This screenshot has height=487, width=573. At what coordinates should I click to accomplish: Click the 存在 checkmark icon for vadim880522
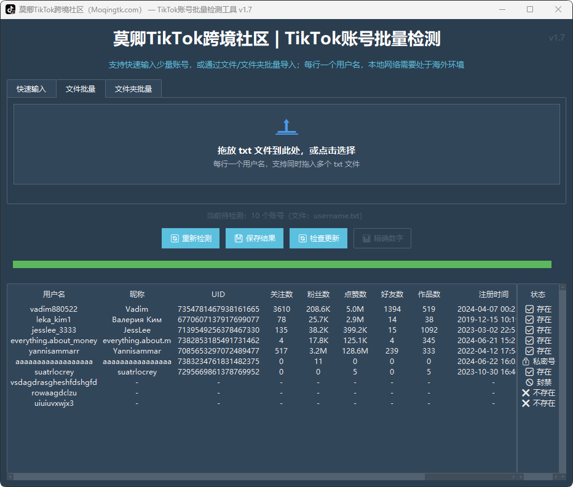point(529,309)
